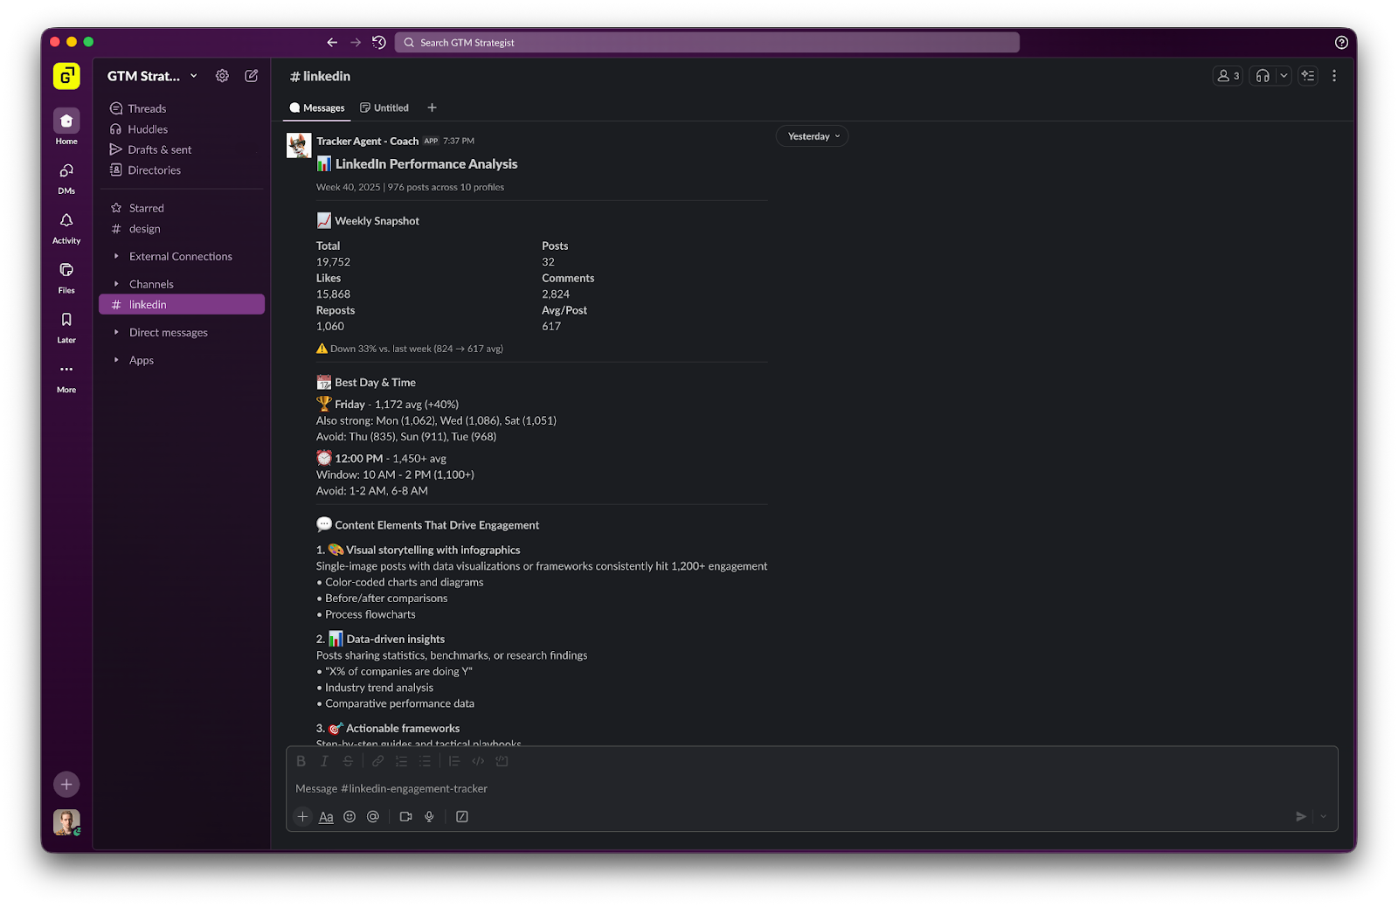Go back in navigation history
This screenshot has width=1398, height=907.
332,42
